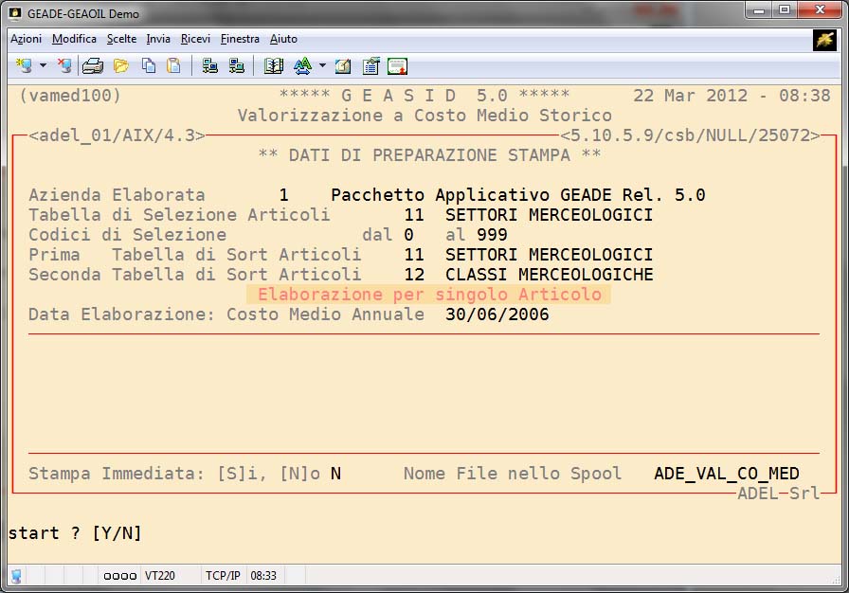
Task: Click the copy icon in toolbar
Action: (x=149, y=66)
